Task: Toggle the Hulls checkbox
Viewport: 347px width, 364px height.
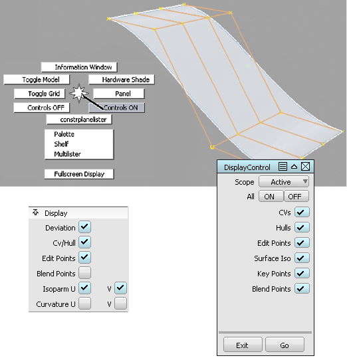Action: pos(302,227)
